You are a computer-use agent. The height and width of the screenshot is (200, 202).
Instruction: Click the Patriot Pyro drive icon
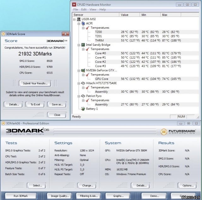[83, 96]
